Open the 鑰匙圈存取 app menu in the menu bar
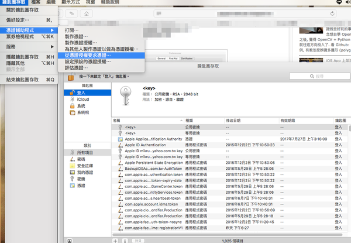 tap(14, 2)
